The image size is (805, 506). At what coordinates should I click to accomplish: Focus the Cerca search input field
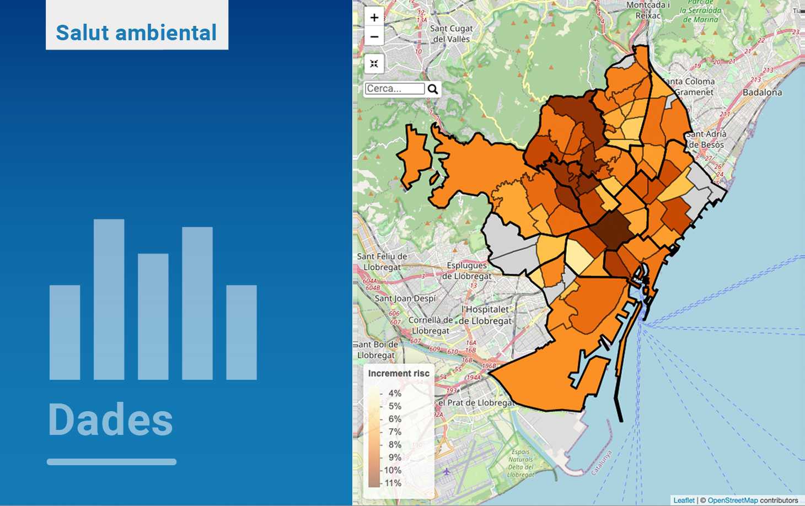[395, 89]
